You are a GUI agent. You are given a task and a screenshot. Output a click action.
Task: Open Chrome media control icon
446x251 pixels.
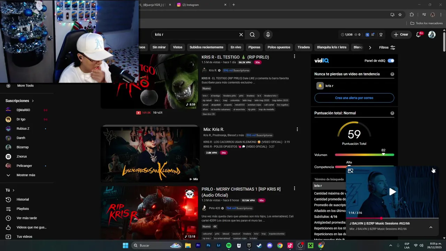(424, 15)
